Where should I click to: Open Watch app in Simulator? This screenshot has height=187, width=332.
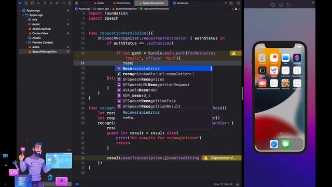point(262,71)
